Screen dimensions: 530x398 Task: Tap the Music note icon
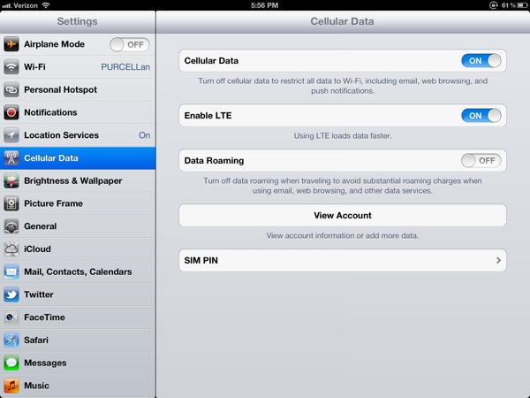click(x=11, y=386)
